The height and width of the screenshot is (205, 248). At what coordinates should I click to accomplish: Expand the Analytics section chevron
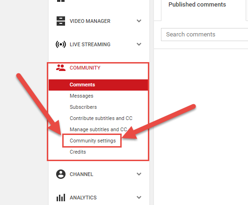tap(139, 198)
